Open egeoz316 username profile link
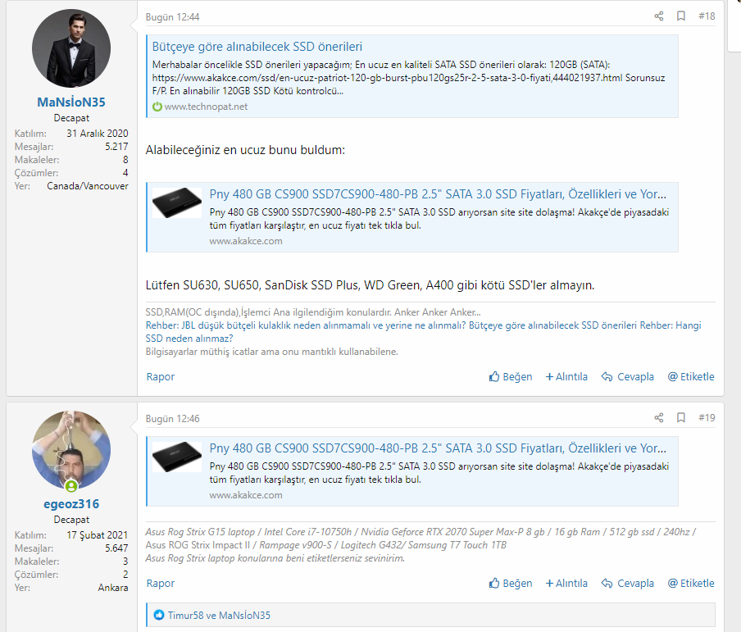Image resolution: width=741 pixels, height=632 pixels. (x=71, y=504)
